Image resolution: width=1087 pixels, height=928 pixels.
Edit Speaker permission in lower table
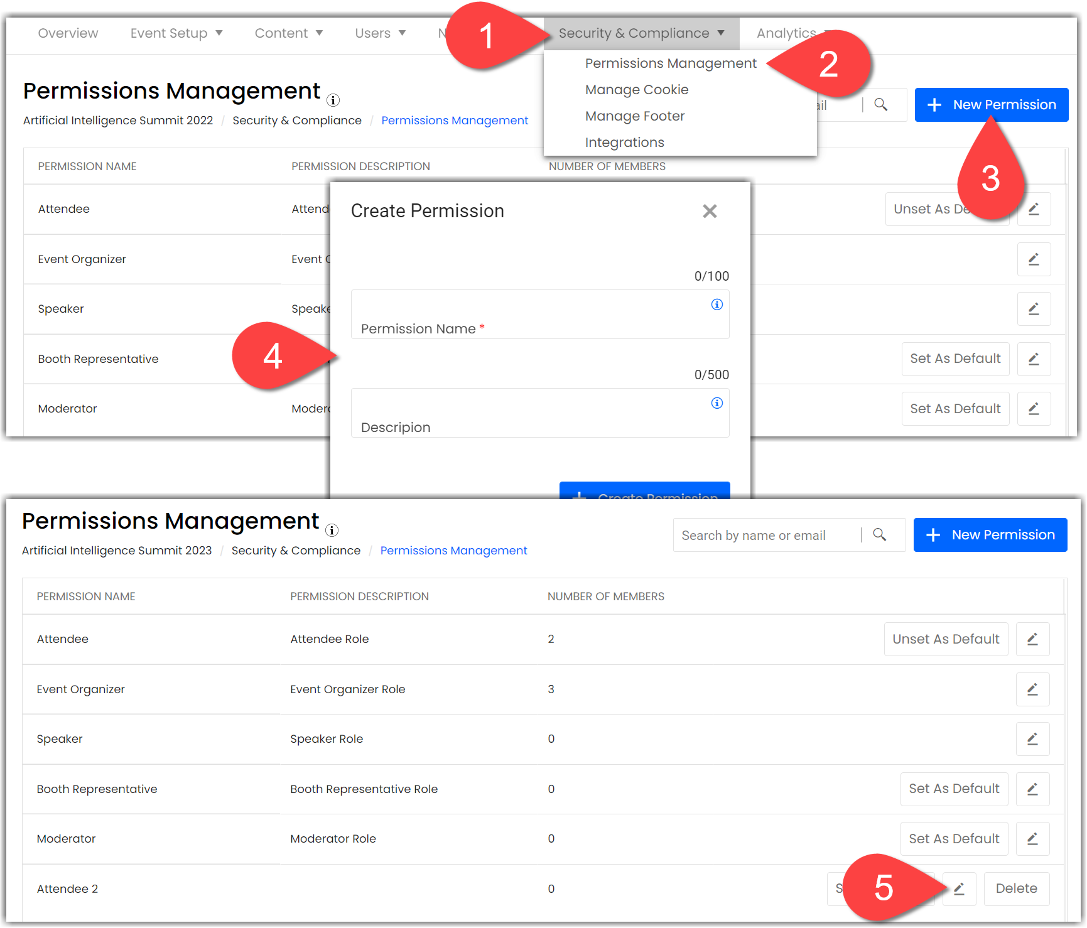point(1032,739)
